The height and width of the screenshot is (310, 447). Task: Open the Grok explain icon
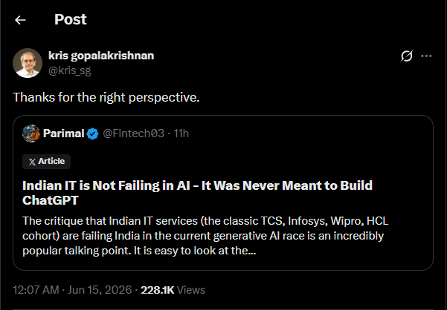pyautogui.click(x=407, y=56)
